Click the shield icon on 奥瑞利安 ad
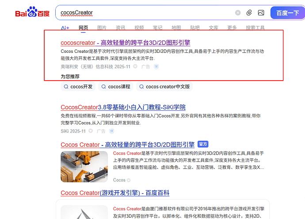 [x=156, y=67]
